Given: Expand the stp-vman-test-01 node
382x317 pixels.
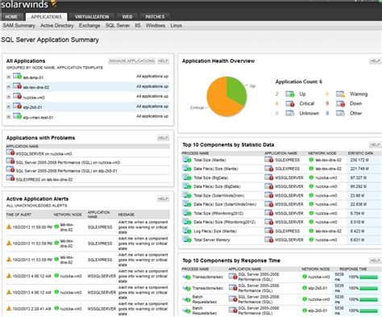Looking at the screenshot, I should pyautogui.click(x=9, y=117).
